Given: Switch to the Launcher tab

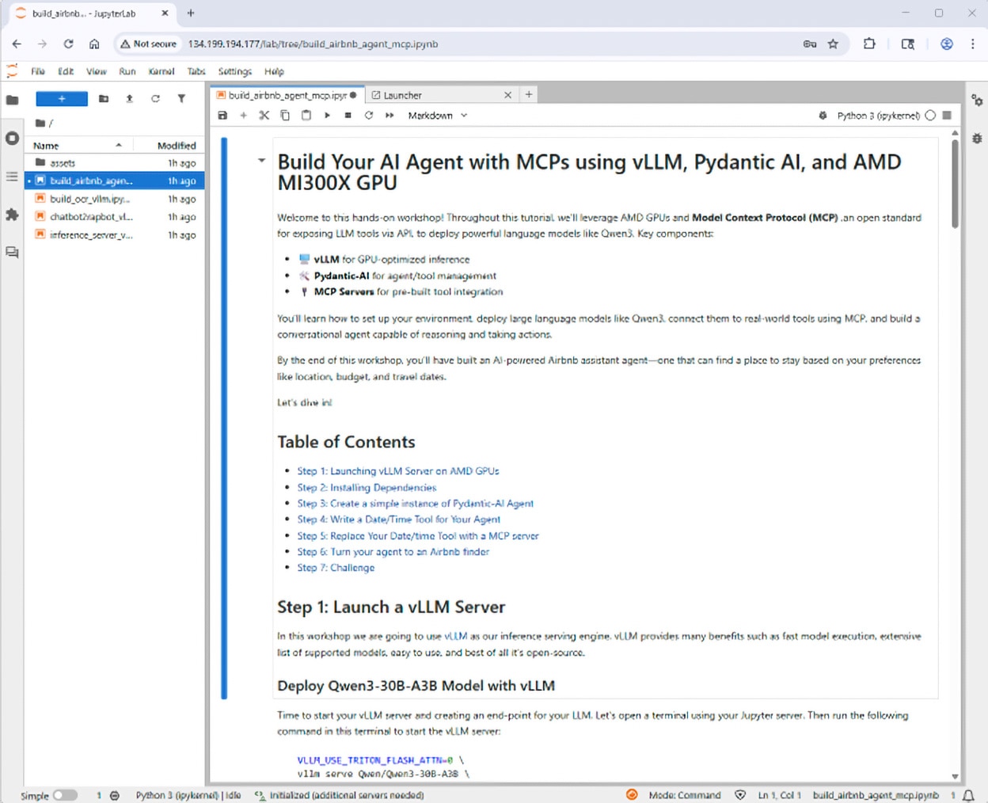Looking at the screenshot, I should click(403, 95).
